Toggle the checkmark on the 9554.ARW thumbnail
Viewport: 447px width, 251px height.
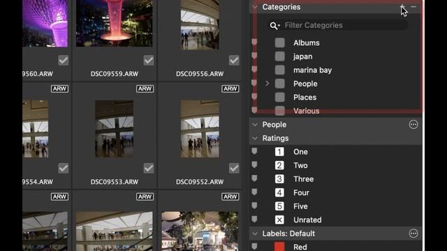[x=64, y=168]
